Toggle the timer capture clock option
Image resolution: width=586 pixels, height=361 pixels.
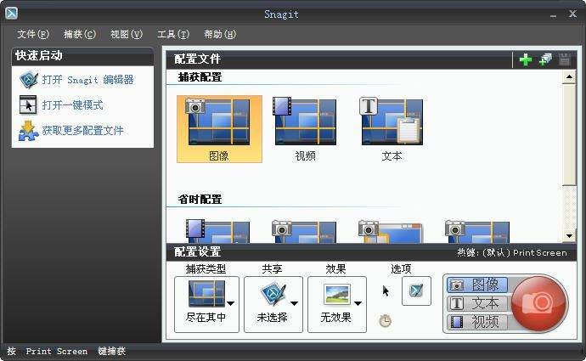point(386,321)
